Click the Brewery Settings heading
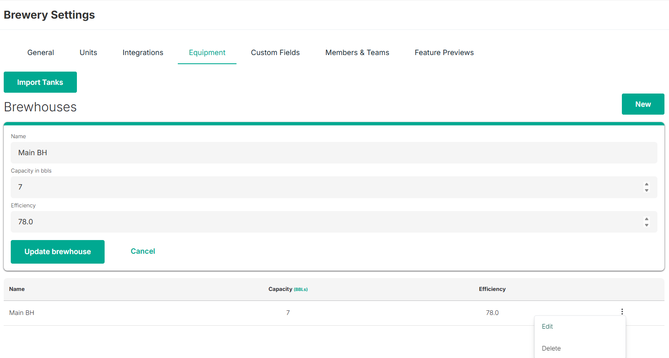The width and height of the screenshot is (669, 358). coord(49,15)
